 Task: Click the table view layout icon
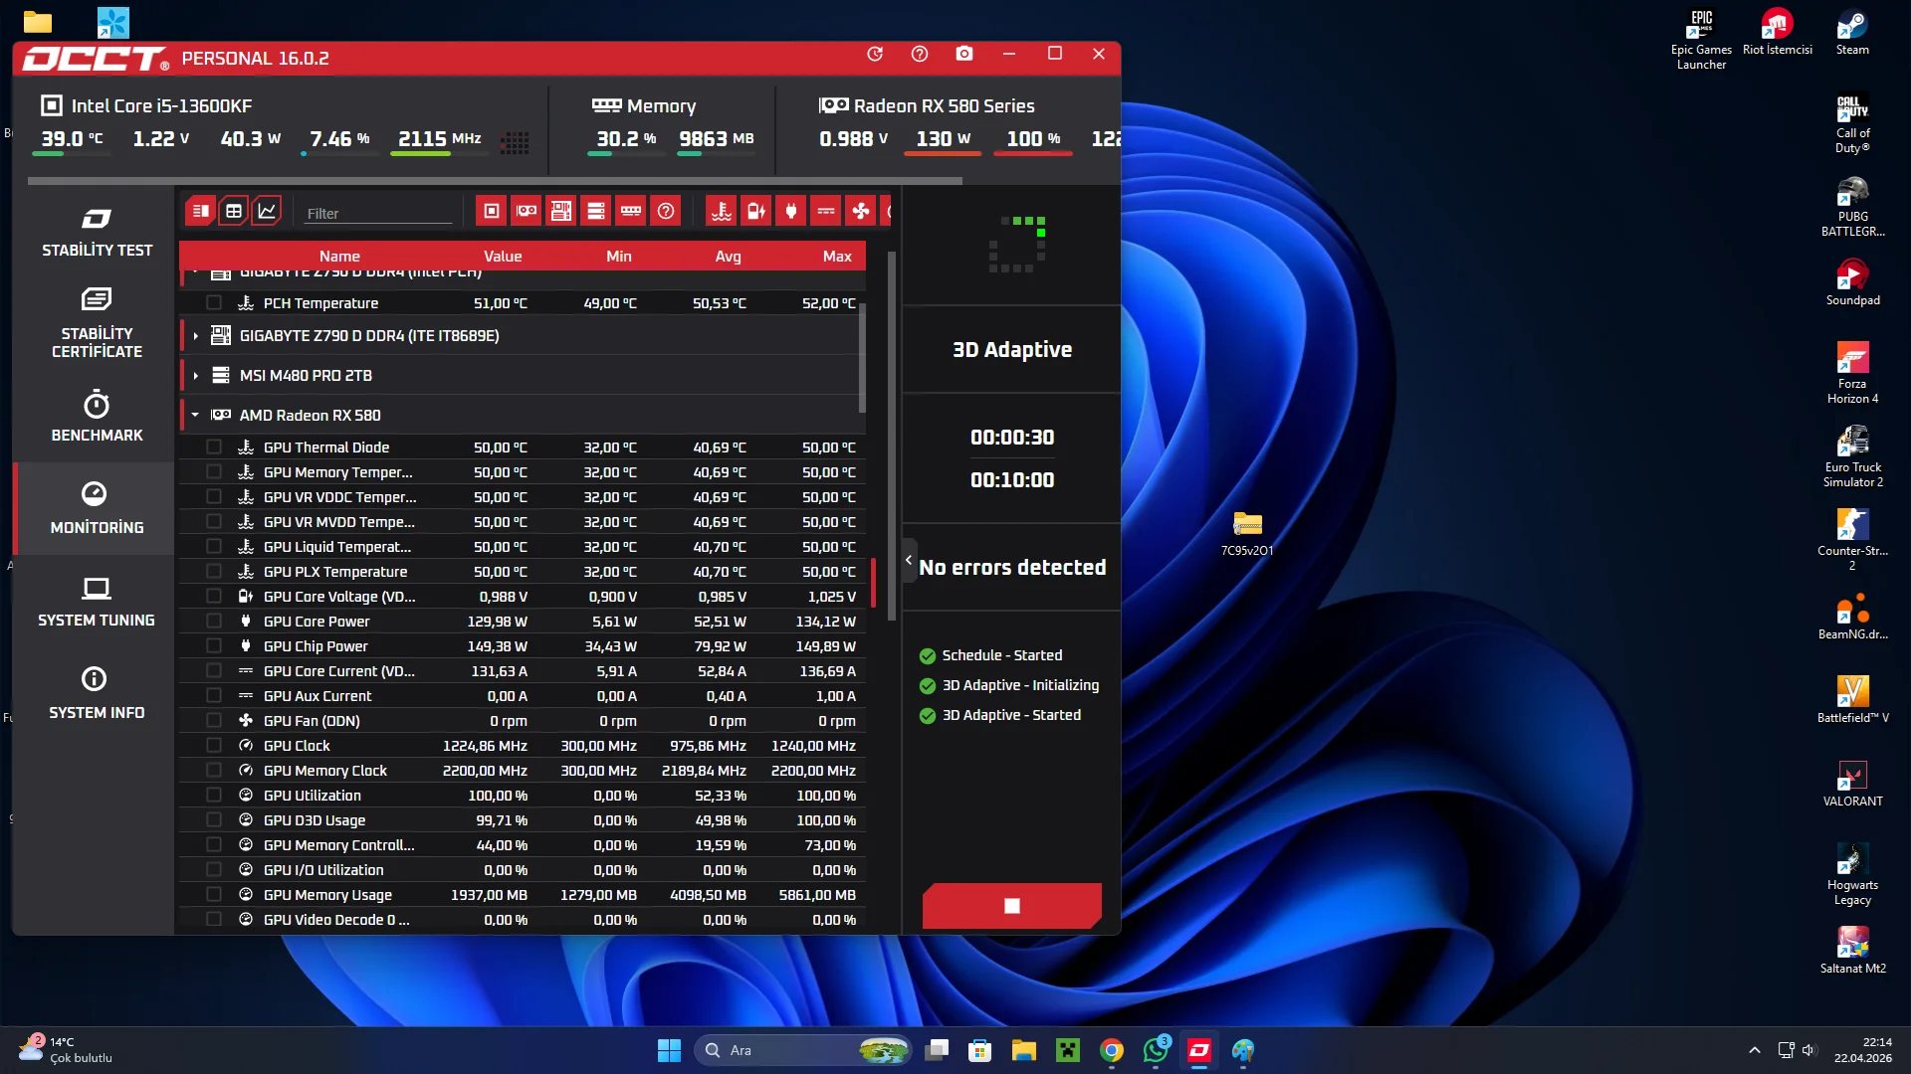point(234,211)
